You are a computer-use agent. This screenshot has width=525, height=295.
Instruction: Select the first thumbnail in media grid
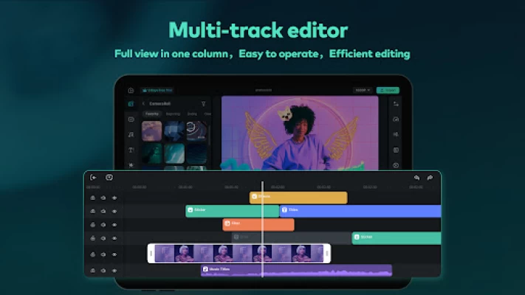[x=152, y=131]
